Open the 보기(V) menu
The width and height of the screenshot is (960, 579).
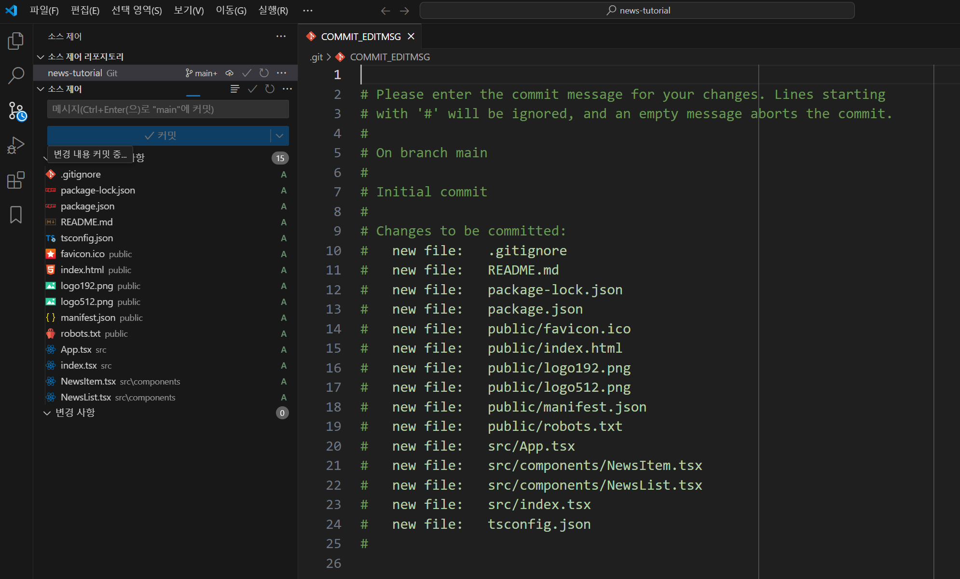[x=189, y=11]
